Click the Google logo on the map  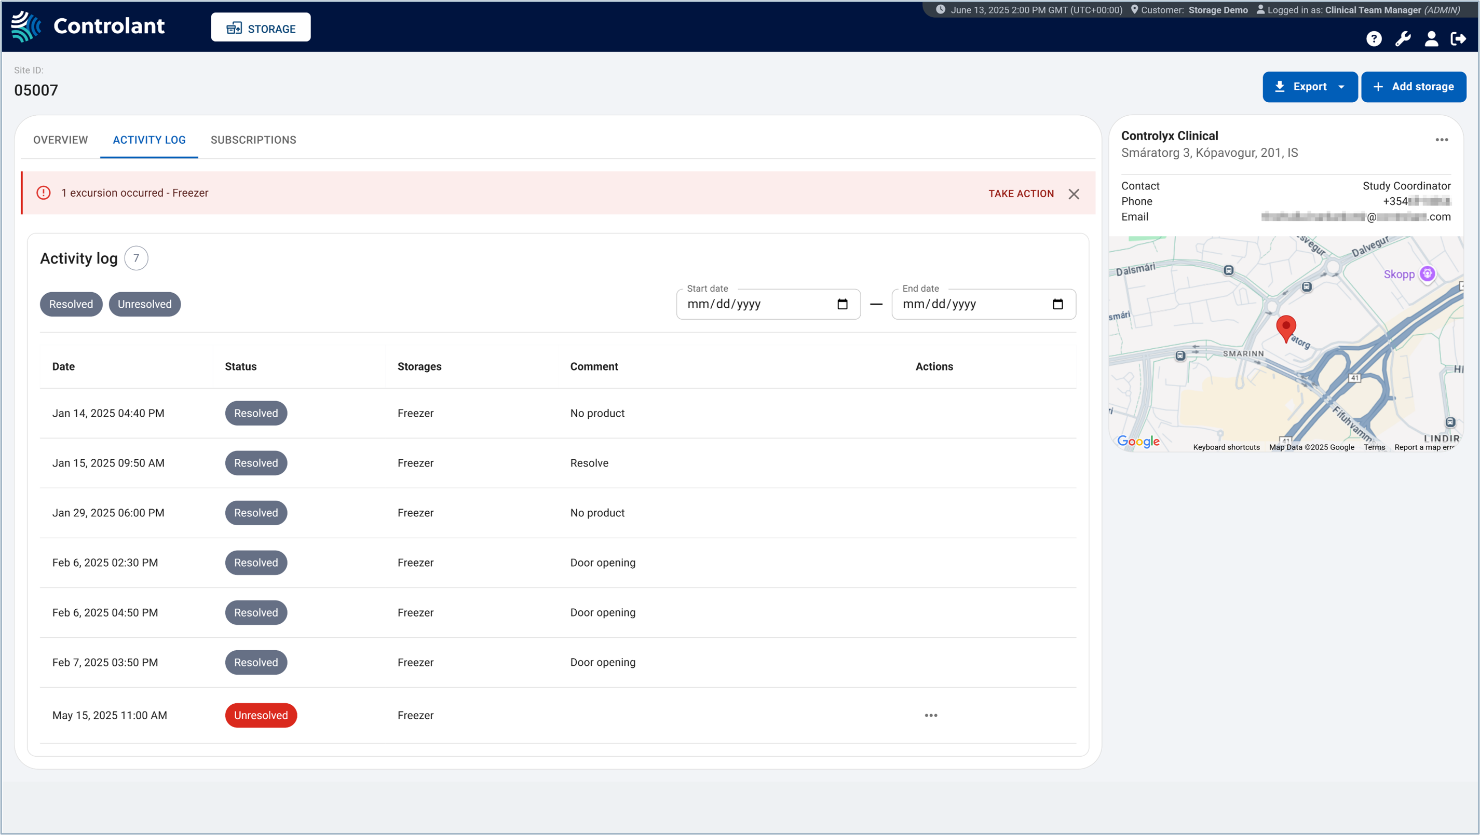1138,441
